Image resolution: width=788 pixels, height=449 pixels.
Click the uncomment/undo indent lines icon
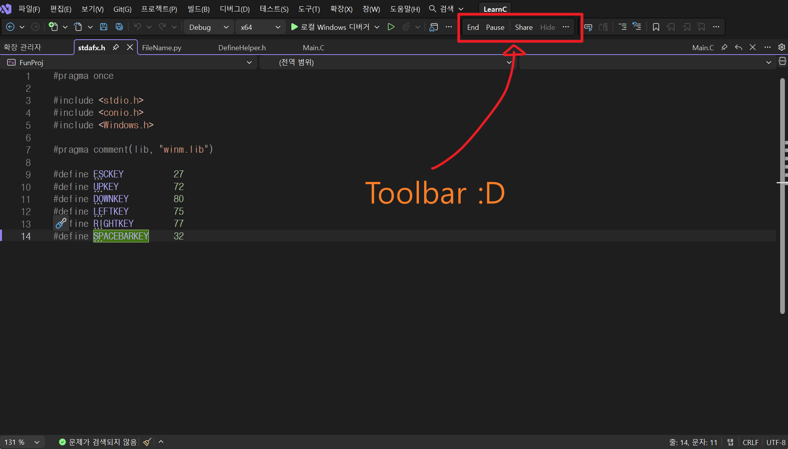[637, 27]
